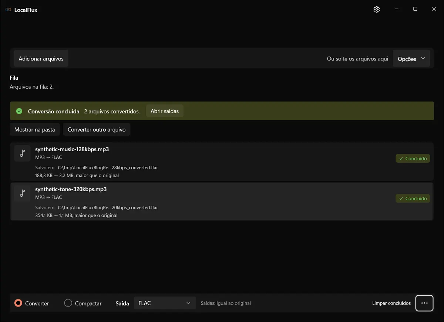444x322 pixels.
Task: Click Abrir saídas button
Action: point(165,111)
